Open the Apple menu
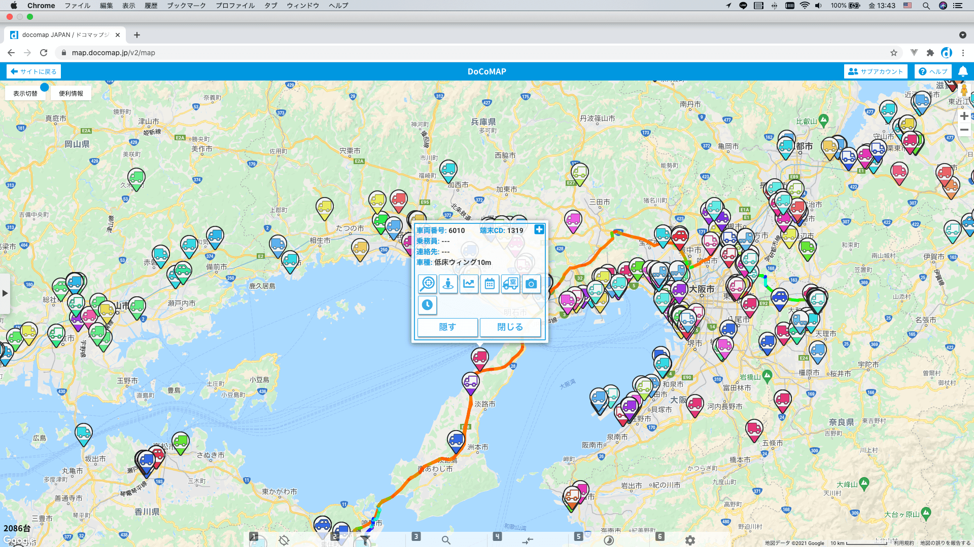This screenshot has width=974, height=547. point(14,6)
